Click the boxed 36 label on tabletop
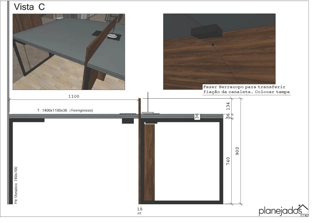Viewport: 315px width, 223px height. point(197,116)
